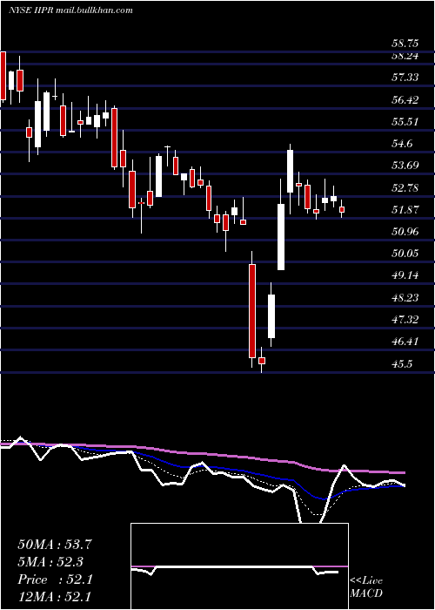Click the 50.96 price label
435x610 pixels.
405,232
